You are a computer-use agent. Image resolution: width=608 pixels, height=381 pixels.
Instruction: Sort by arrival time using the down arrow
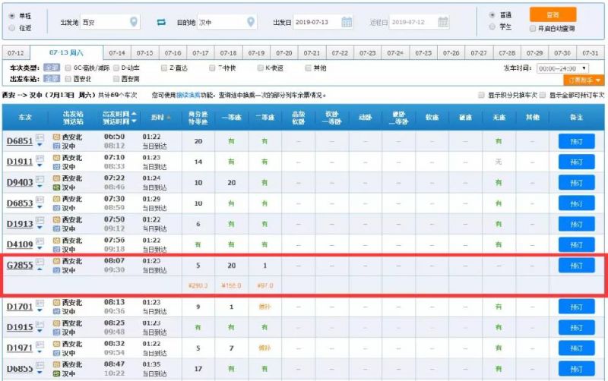click(134, 121)
